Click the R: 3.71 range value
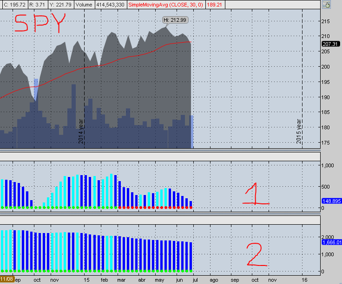This screenshot has width=342, height=284. tap(37, 5)
